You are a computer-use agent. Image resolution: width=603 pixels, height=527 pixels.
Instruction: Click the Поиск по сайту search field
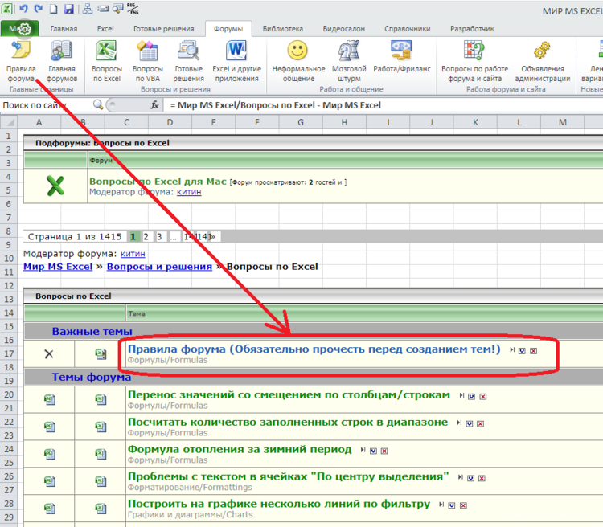click(x=46, y=105)
